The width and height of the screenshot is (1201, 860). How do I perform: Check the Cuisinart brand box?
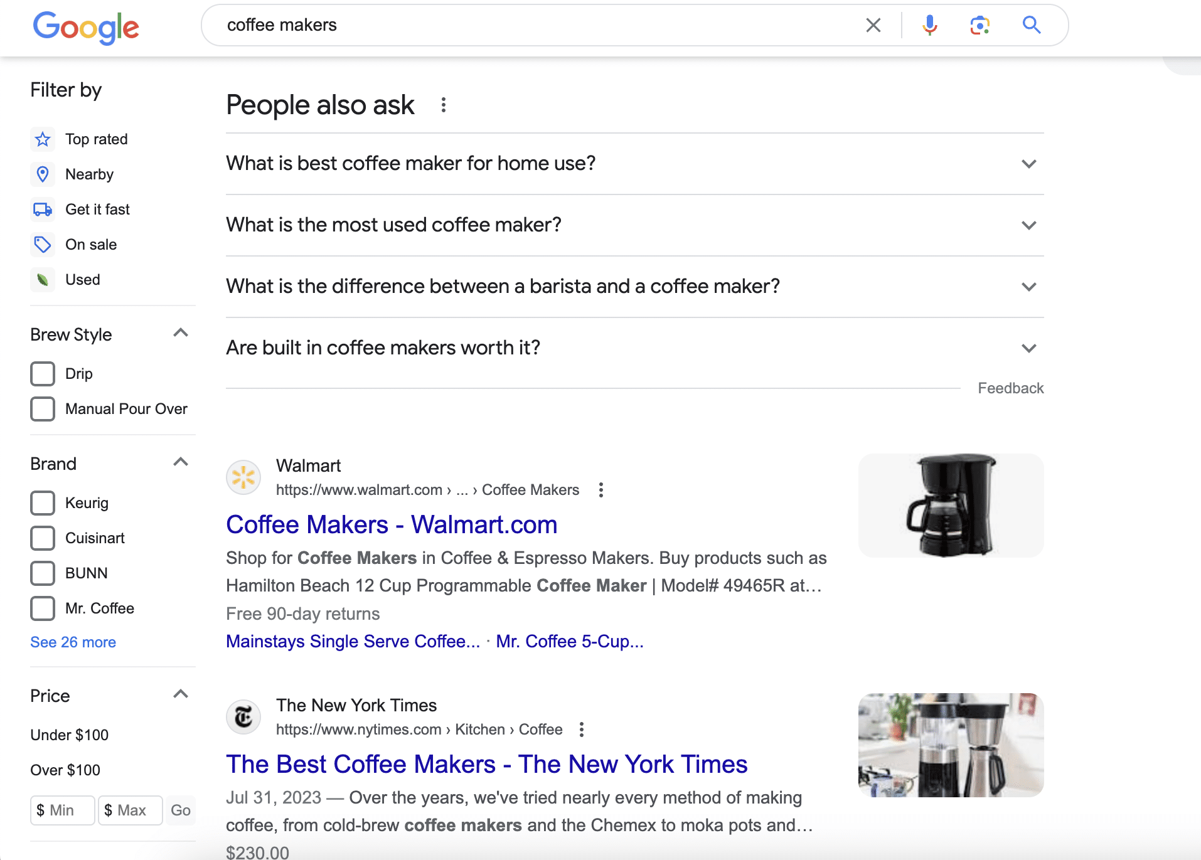[x=43, y=538]
